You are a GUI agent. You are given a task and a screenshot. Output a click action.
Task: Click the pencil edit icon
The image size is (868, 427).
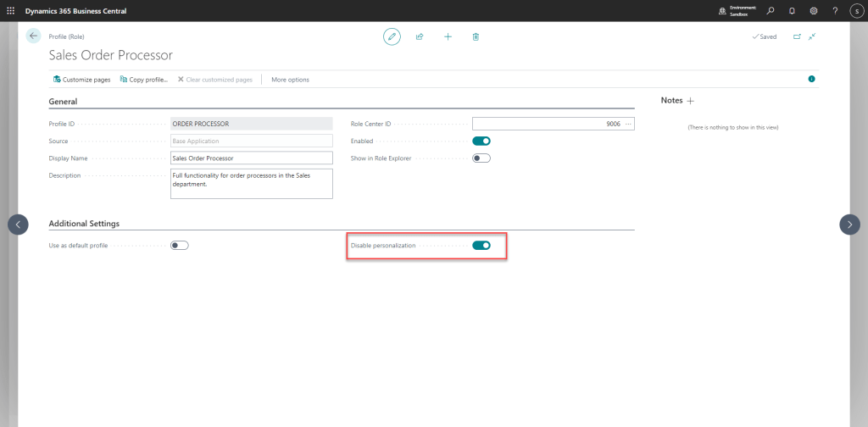tap(392, 36)
